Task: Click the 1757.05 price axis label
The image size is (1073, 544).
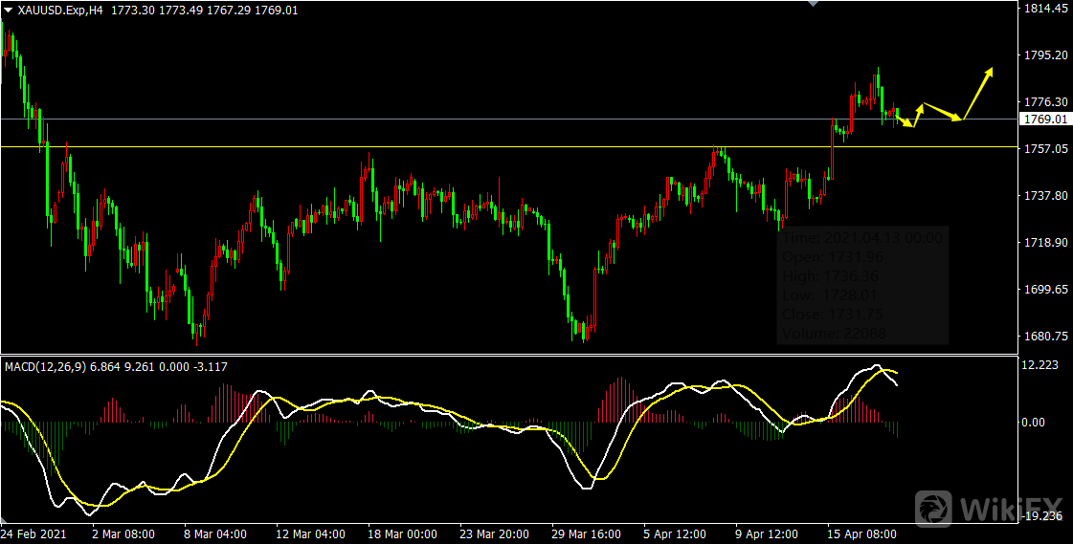Action: 1045,149
